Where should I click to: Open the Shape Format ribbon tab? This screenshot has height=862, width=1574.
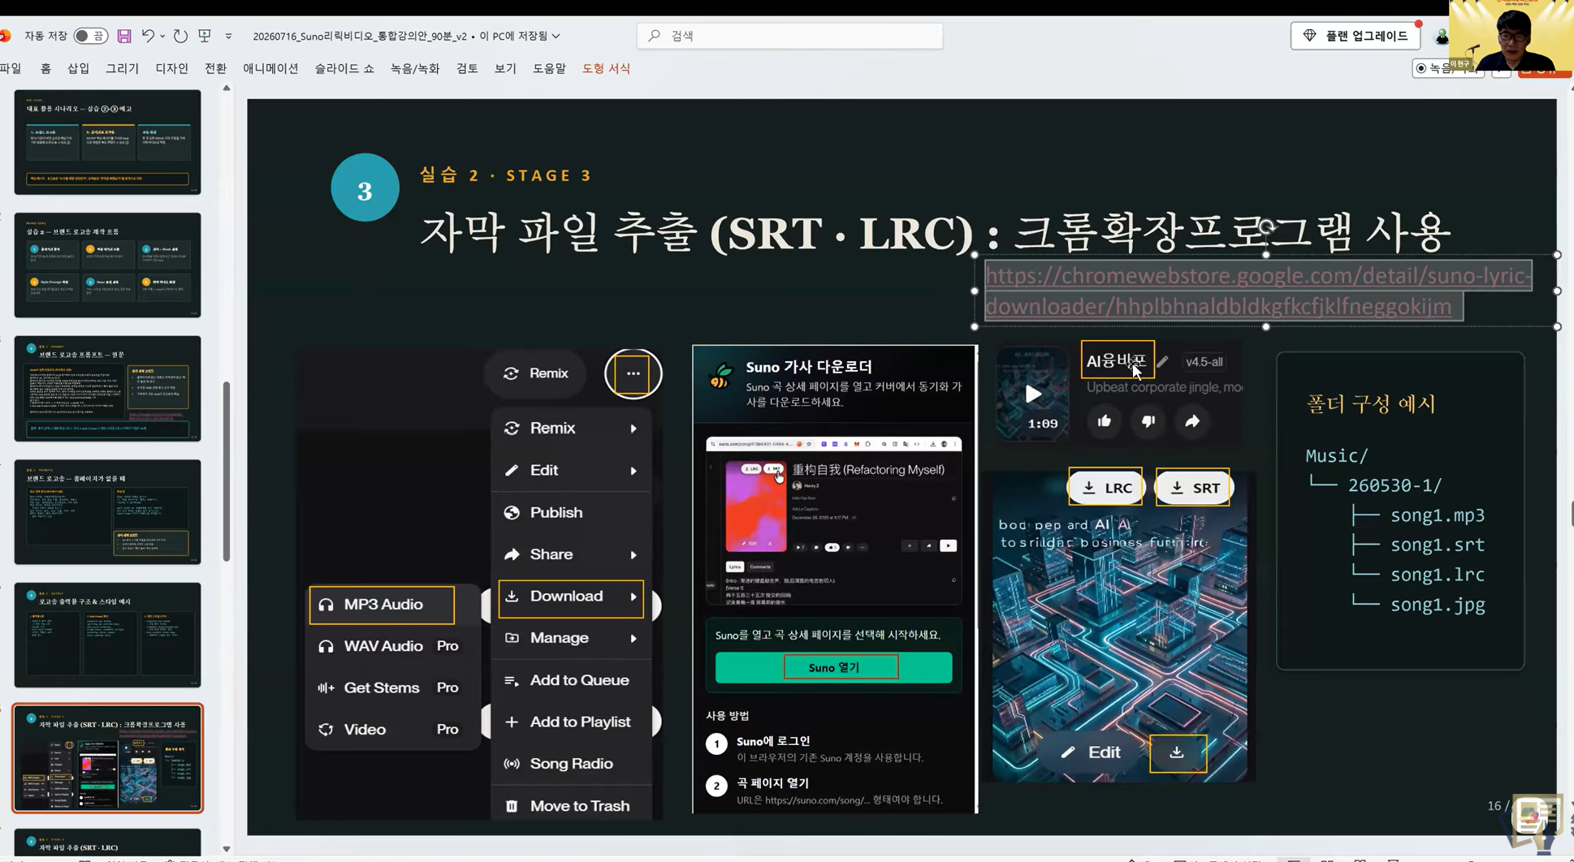[606, 68]
